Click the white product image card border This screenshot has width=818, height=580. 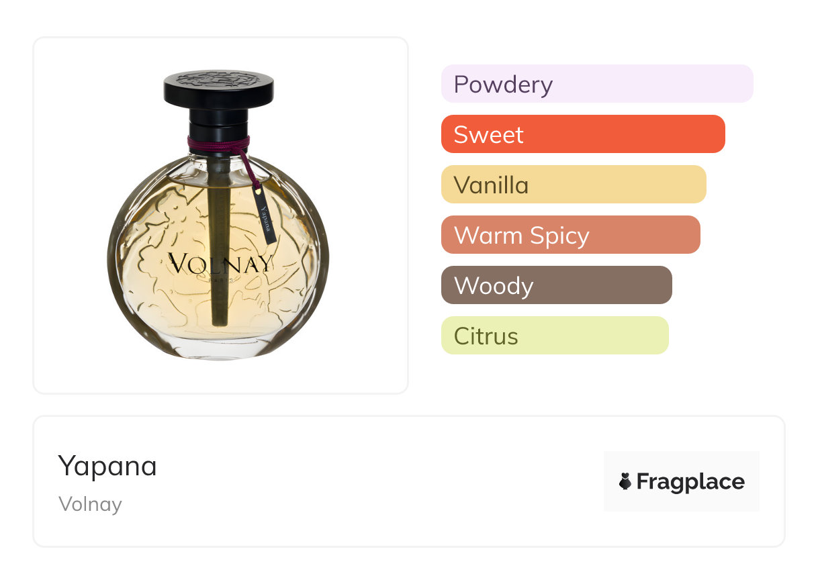(34, 215)
